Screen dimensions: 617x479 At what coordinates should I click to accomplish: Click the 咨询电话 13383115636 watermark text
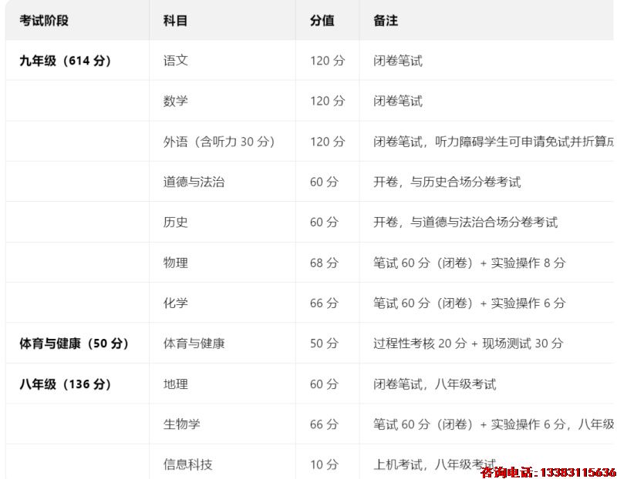(546, 474)
